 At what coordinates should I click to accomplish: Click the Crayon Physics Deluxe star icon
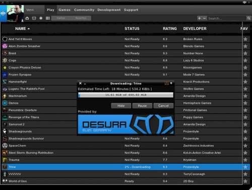point(5,67)
